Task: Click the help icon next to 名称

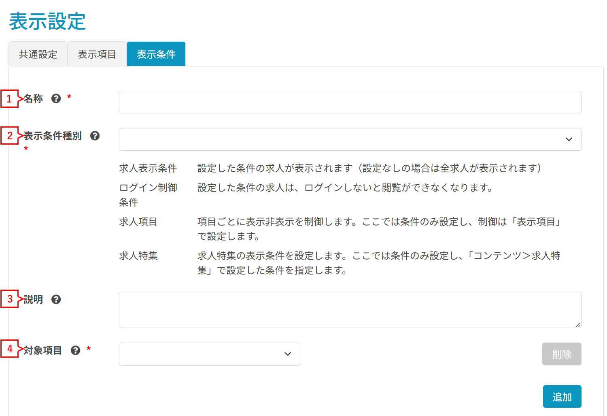Action: point(56,98)
